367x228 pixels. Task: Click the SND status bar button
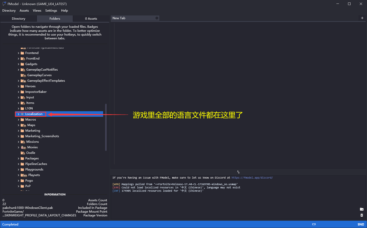tap(361, 224)
